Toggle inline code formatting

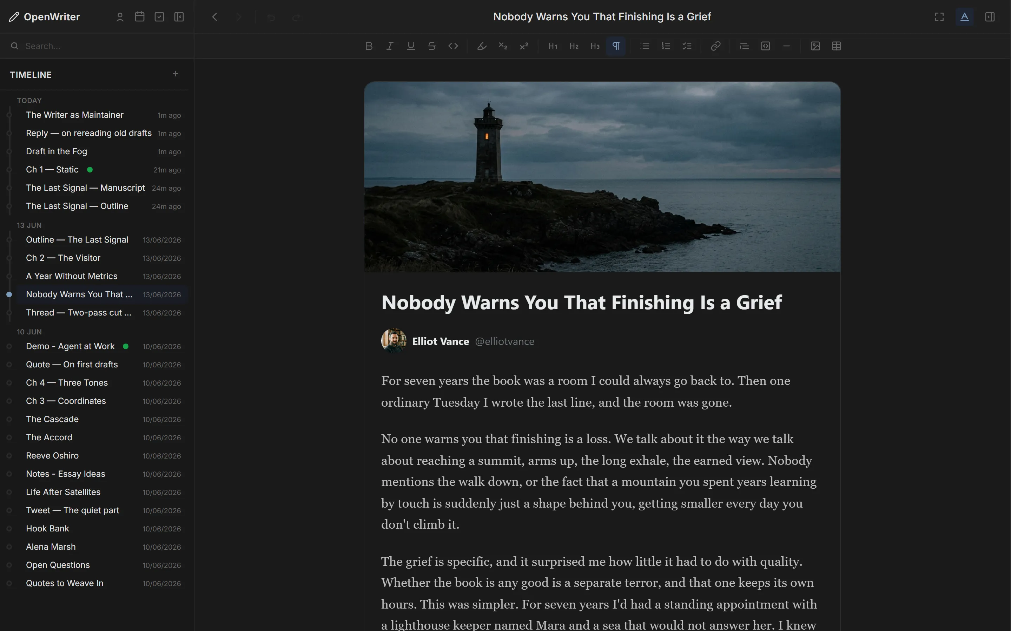coord(453,46)
